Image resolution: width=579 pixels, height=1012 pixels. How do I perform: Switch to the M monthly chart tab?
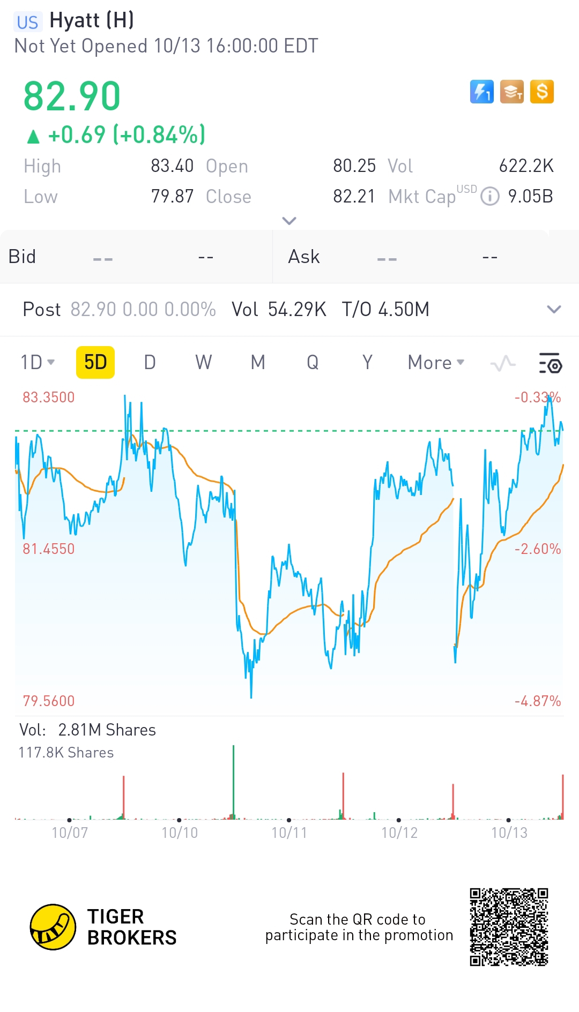pos(258,363)
